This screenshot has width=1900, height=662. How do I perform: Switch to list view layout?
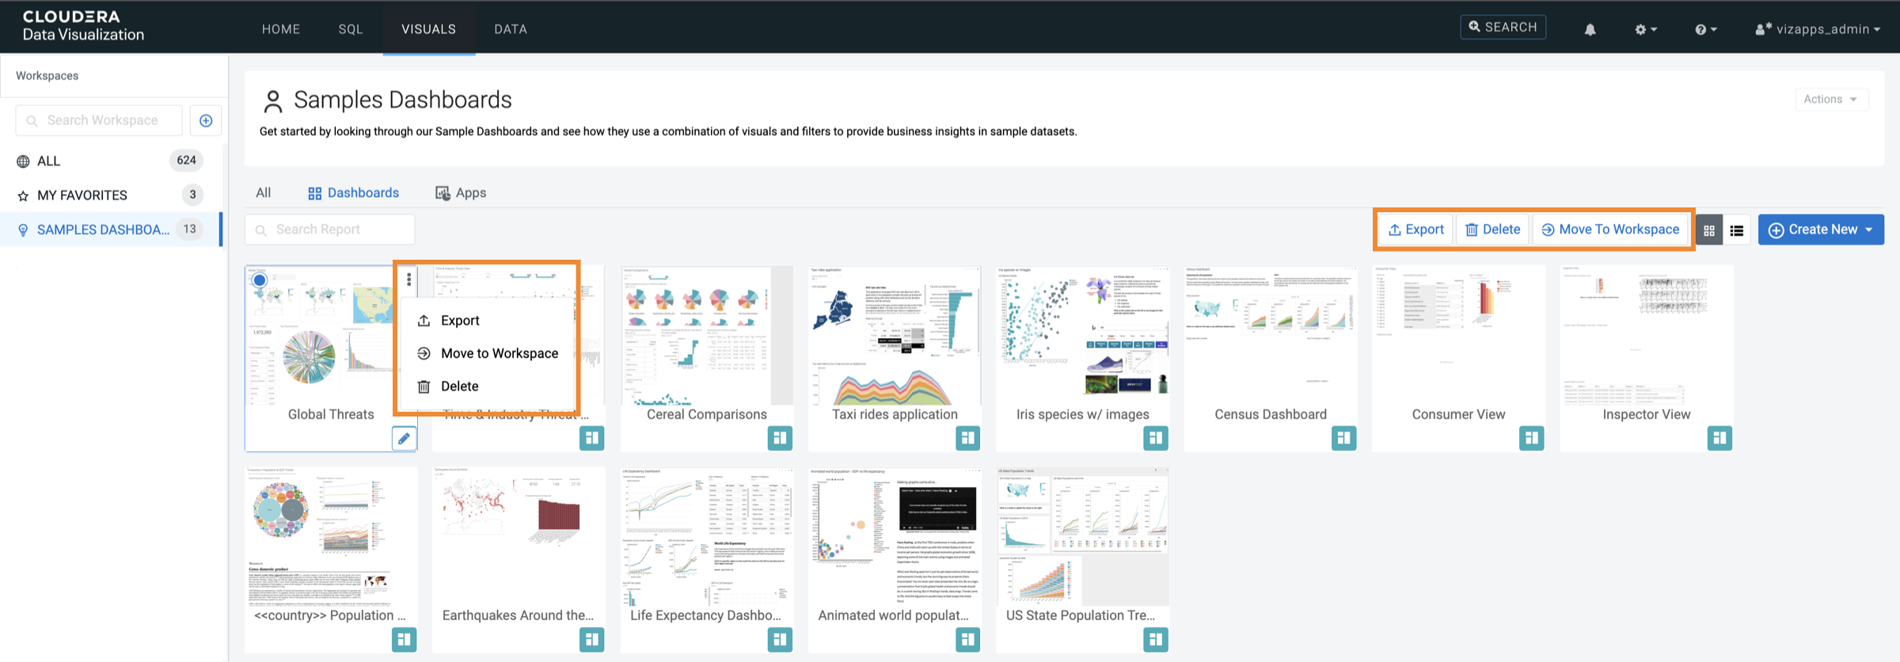[1737, 230]
